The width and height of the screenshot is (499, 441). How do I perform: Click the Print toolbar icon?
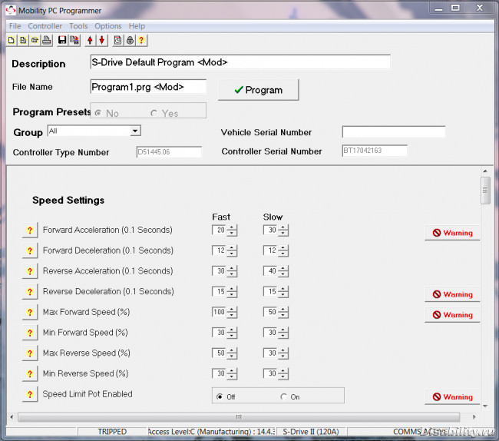[x=47, y=41]
